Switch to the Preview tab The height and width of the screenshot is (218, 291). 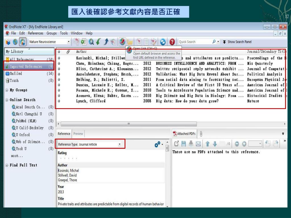(x=78, y=134)
